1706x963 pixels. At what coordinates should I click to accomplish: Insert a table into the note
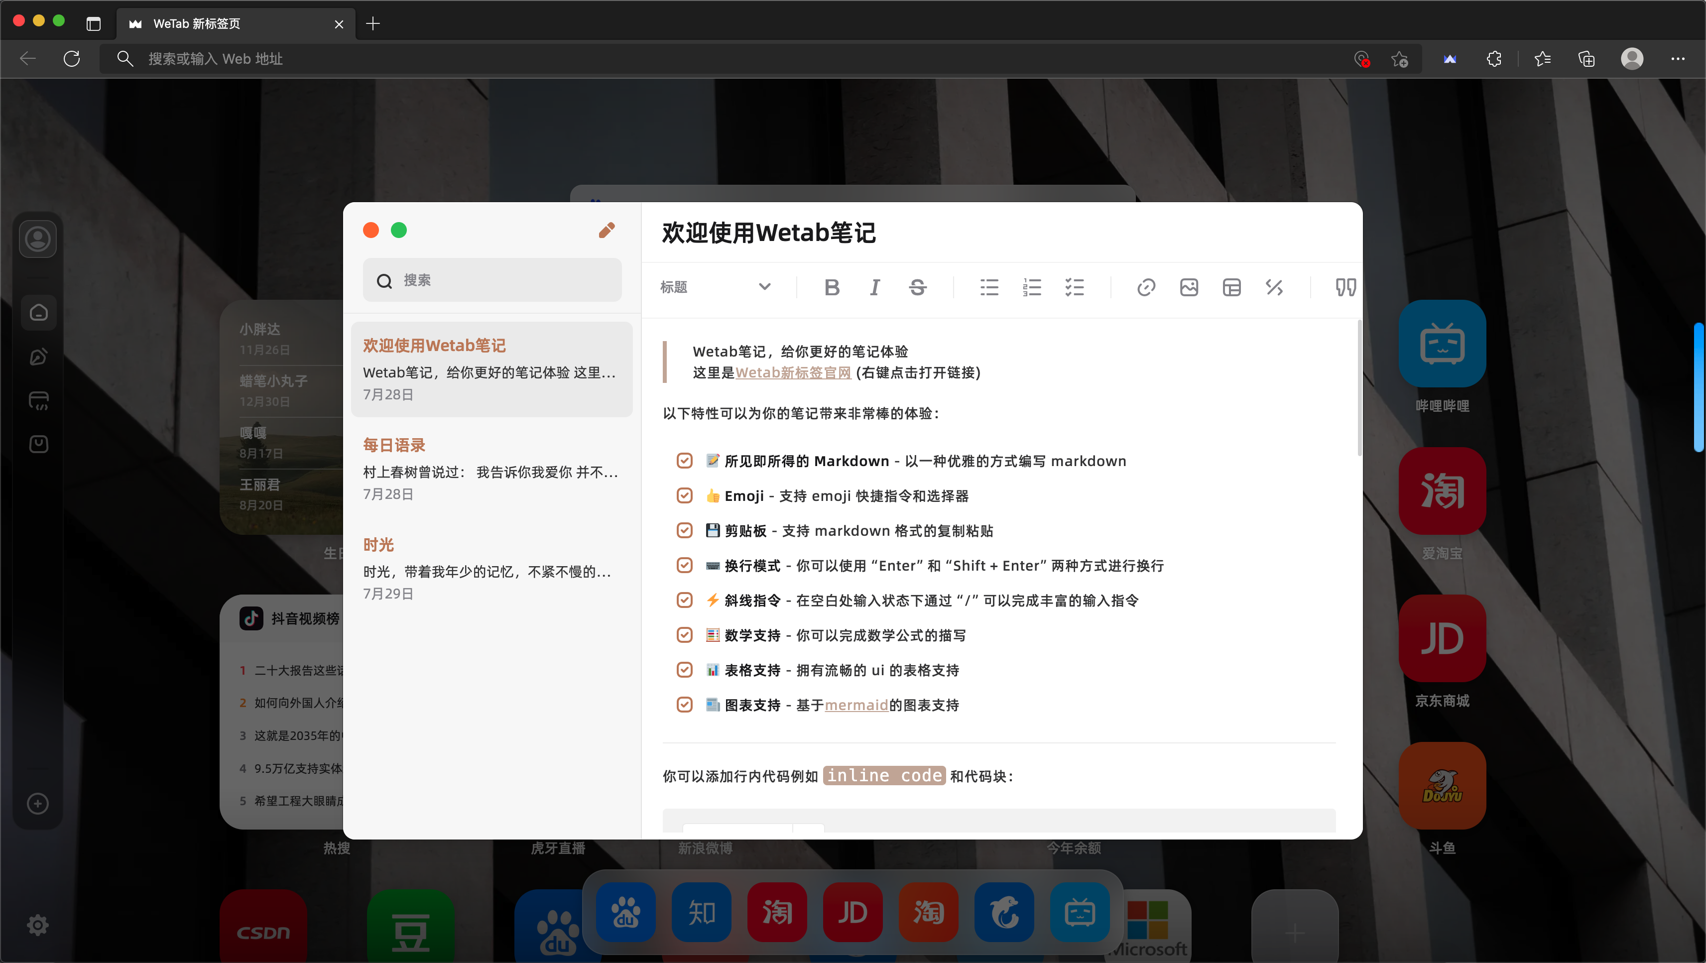click(x=1231, y=287)
